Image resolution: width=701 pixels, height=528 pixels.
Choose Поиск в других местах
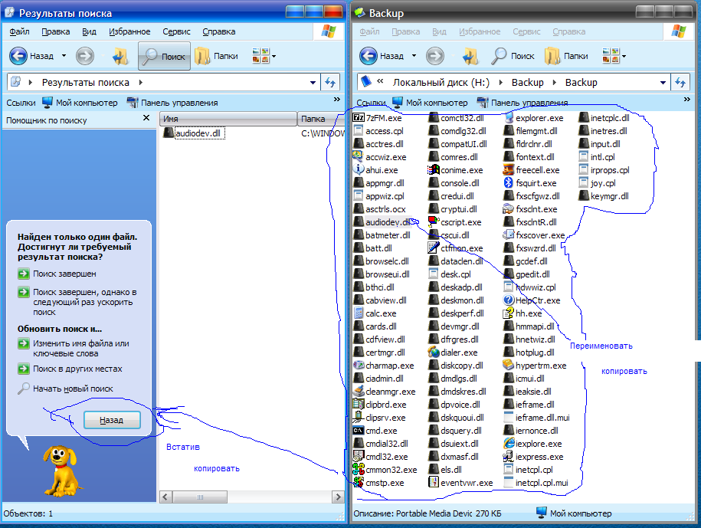coord(70,369)
